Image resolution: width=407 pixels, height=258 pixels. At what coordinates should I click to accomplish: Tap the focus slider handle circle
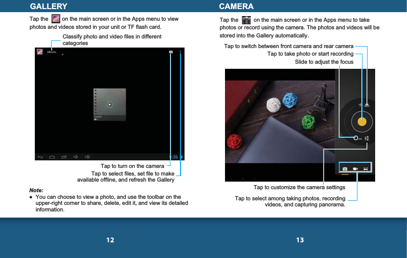click(x=355, y=138)
